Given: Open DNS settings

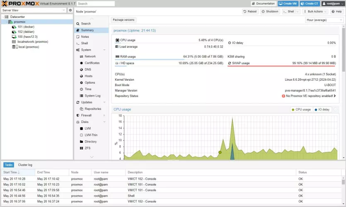Looking at the screenshot, I should (88, 70).
